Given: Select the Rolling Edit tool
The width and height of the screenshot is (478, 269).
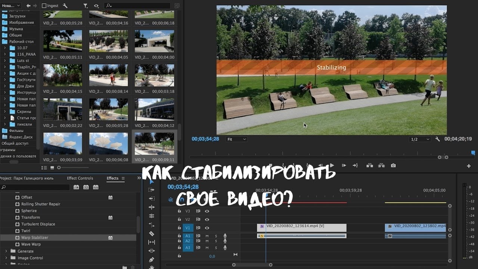Looking at the screenshot, I should pyautogui.click(x=152, y=216).
